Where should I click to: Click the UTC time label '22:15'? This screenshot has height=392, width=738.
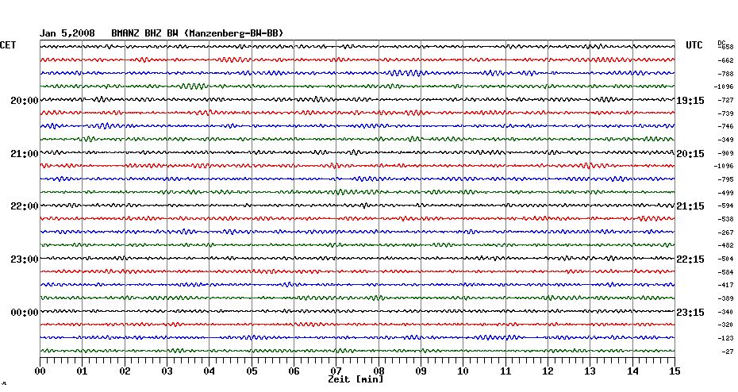[x=690, y=259]
